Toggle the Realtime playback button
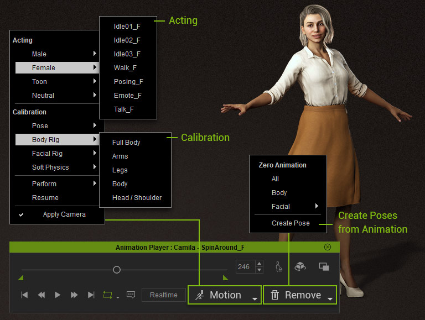The height and width of the screenshot is (320, 425). click(x=163, y=295)
